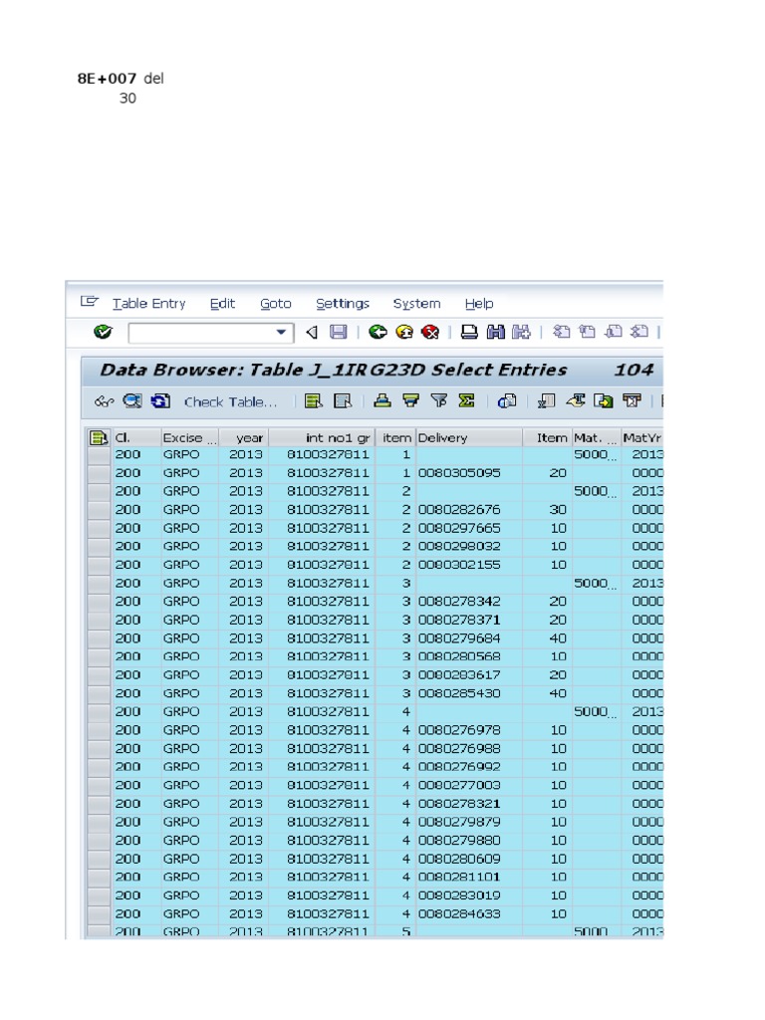Image resolution: width=765 pixels, height=1020 pixels.
Task: Click delivery cell 0080283617
Action: 469,675
